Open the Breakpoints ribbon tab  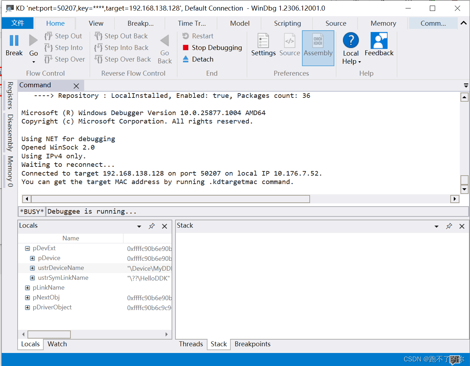tap(141, 23)
